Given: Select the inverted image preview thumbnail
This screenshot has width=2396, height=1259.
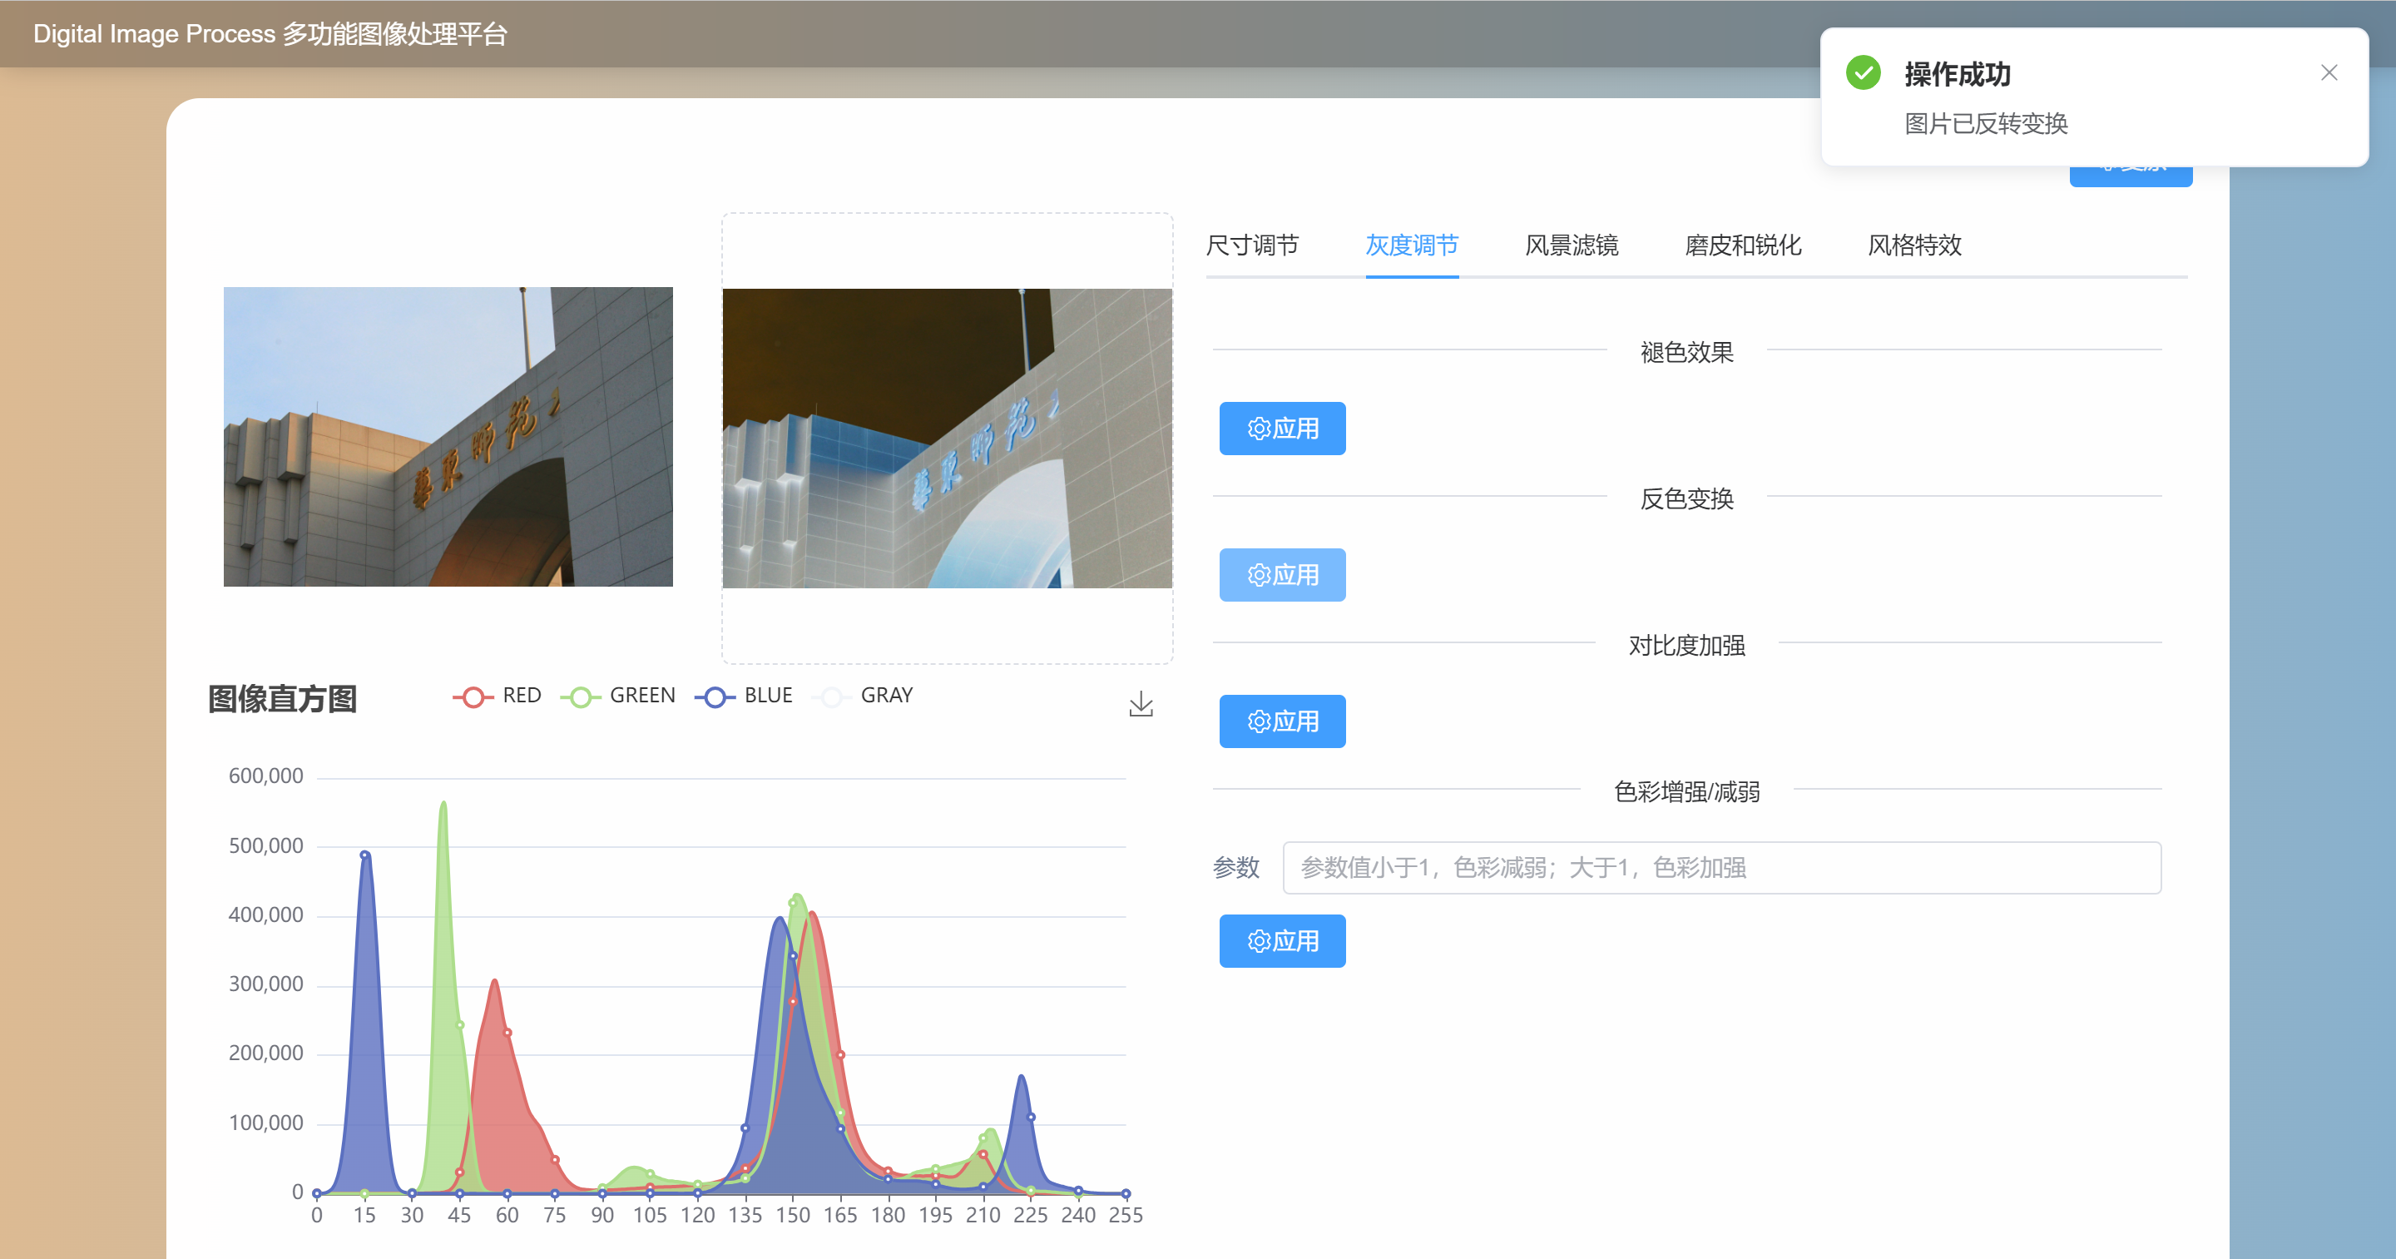Looking at the screenshot, I should point(947,438).
